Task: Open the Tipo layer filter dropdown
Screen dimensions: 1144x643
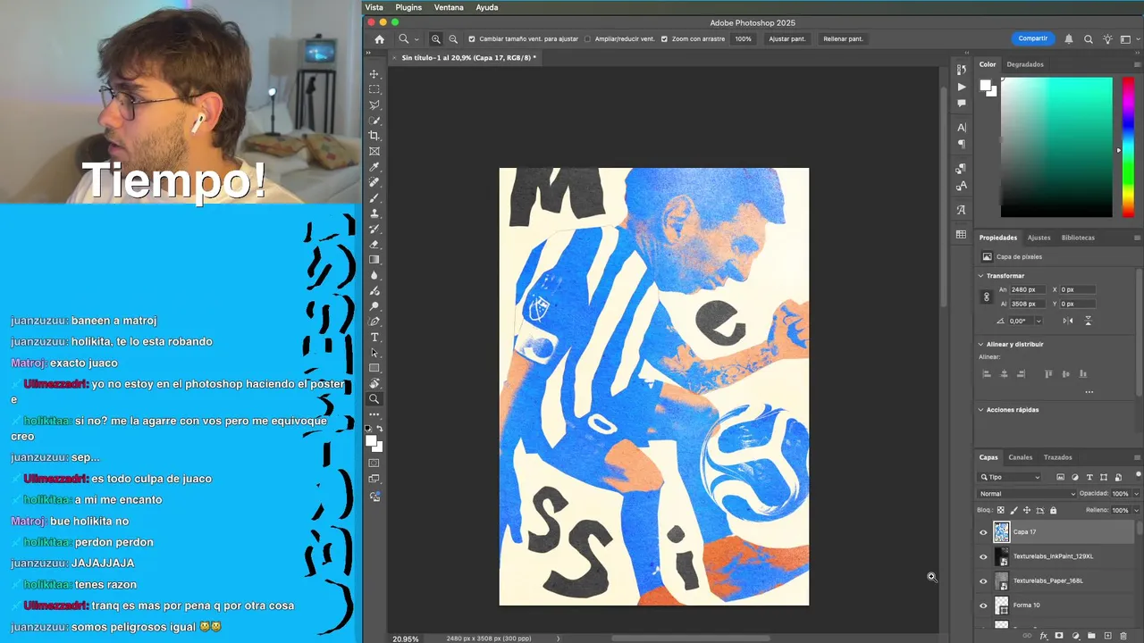Action: [x=1010, y=477]
